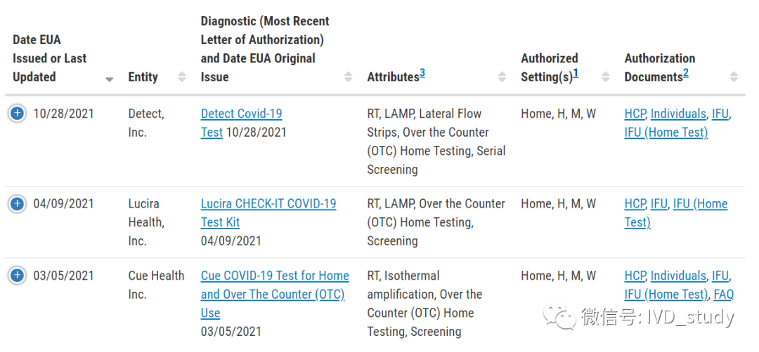This screenshot has width=759, height=352.
Task: Open the HCP document for Lucira
Action: [635, 204]
